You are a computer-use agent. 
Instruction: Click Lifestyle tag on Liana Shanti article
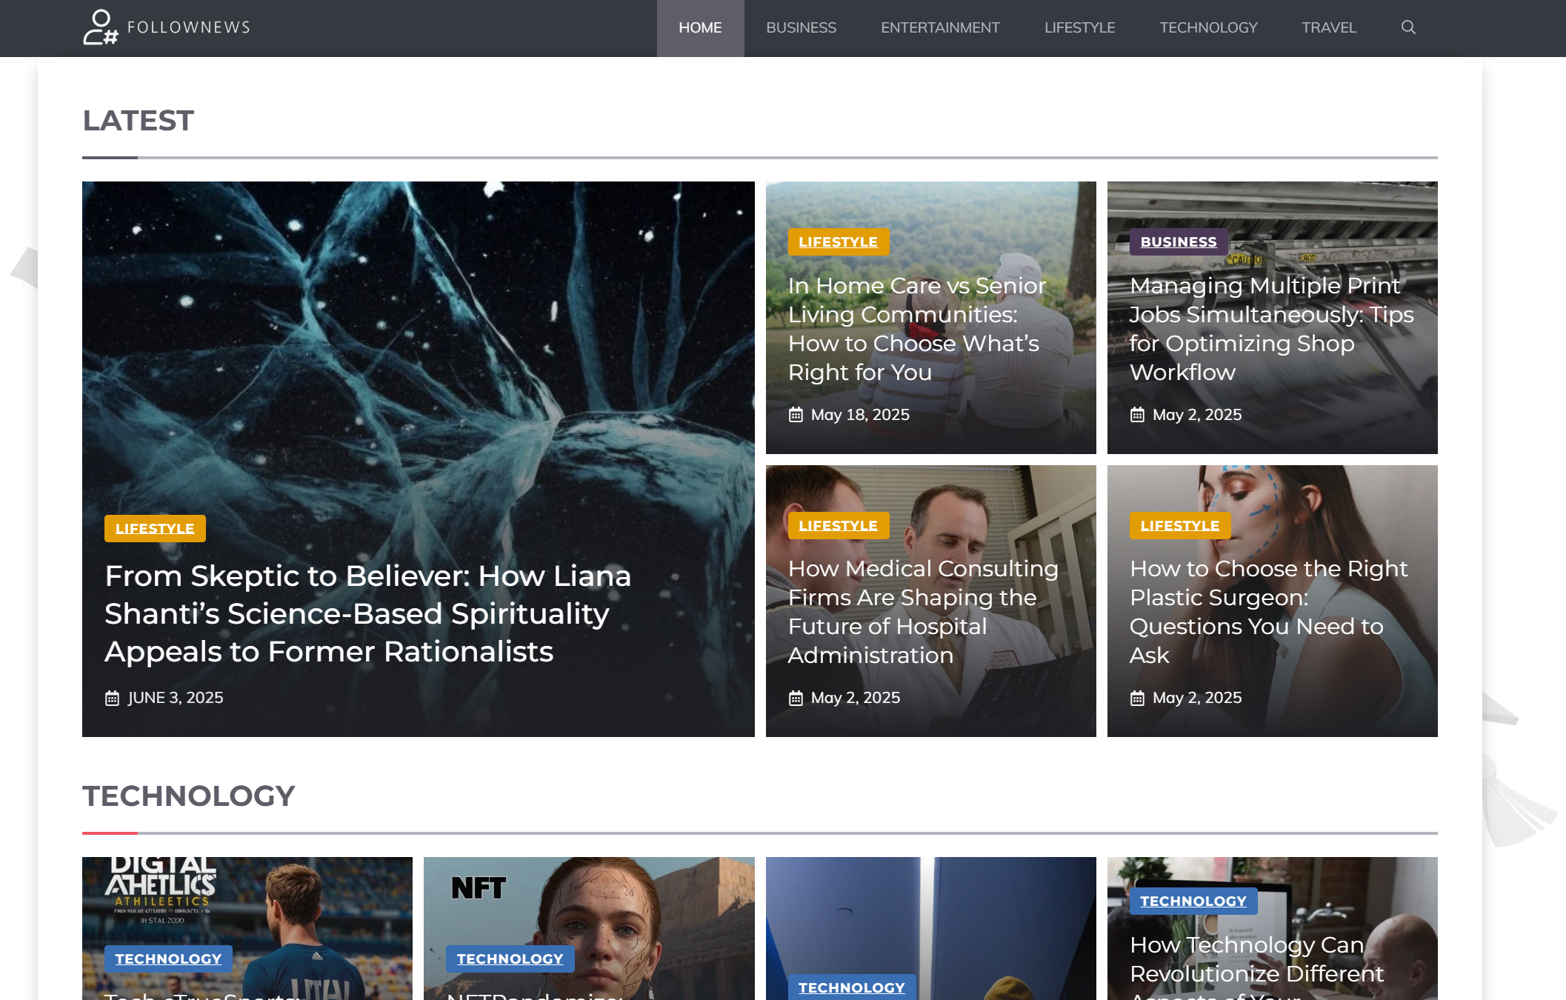[155, 528]
